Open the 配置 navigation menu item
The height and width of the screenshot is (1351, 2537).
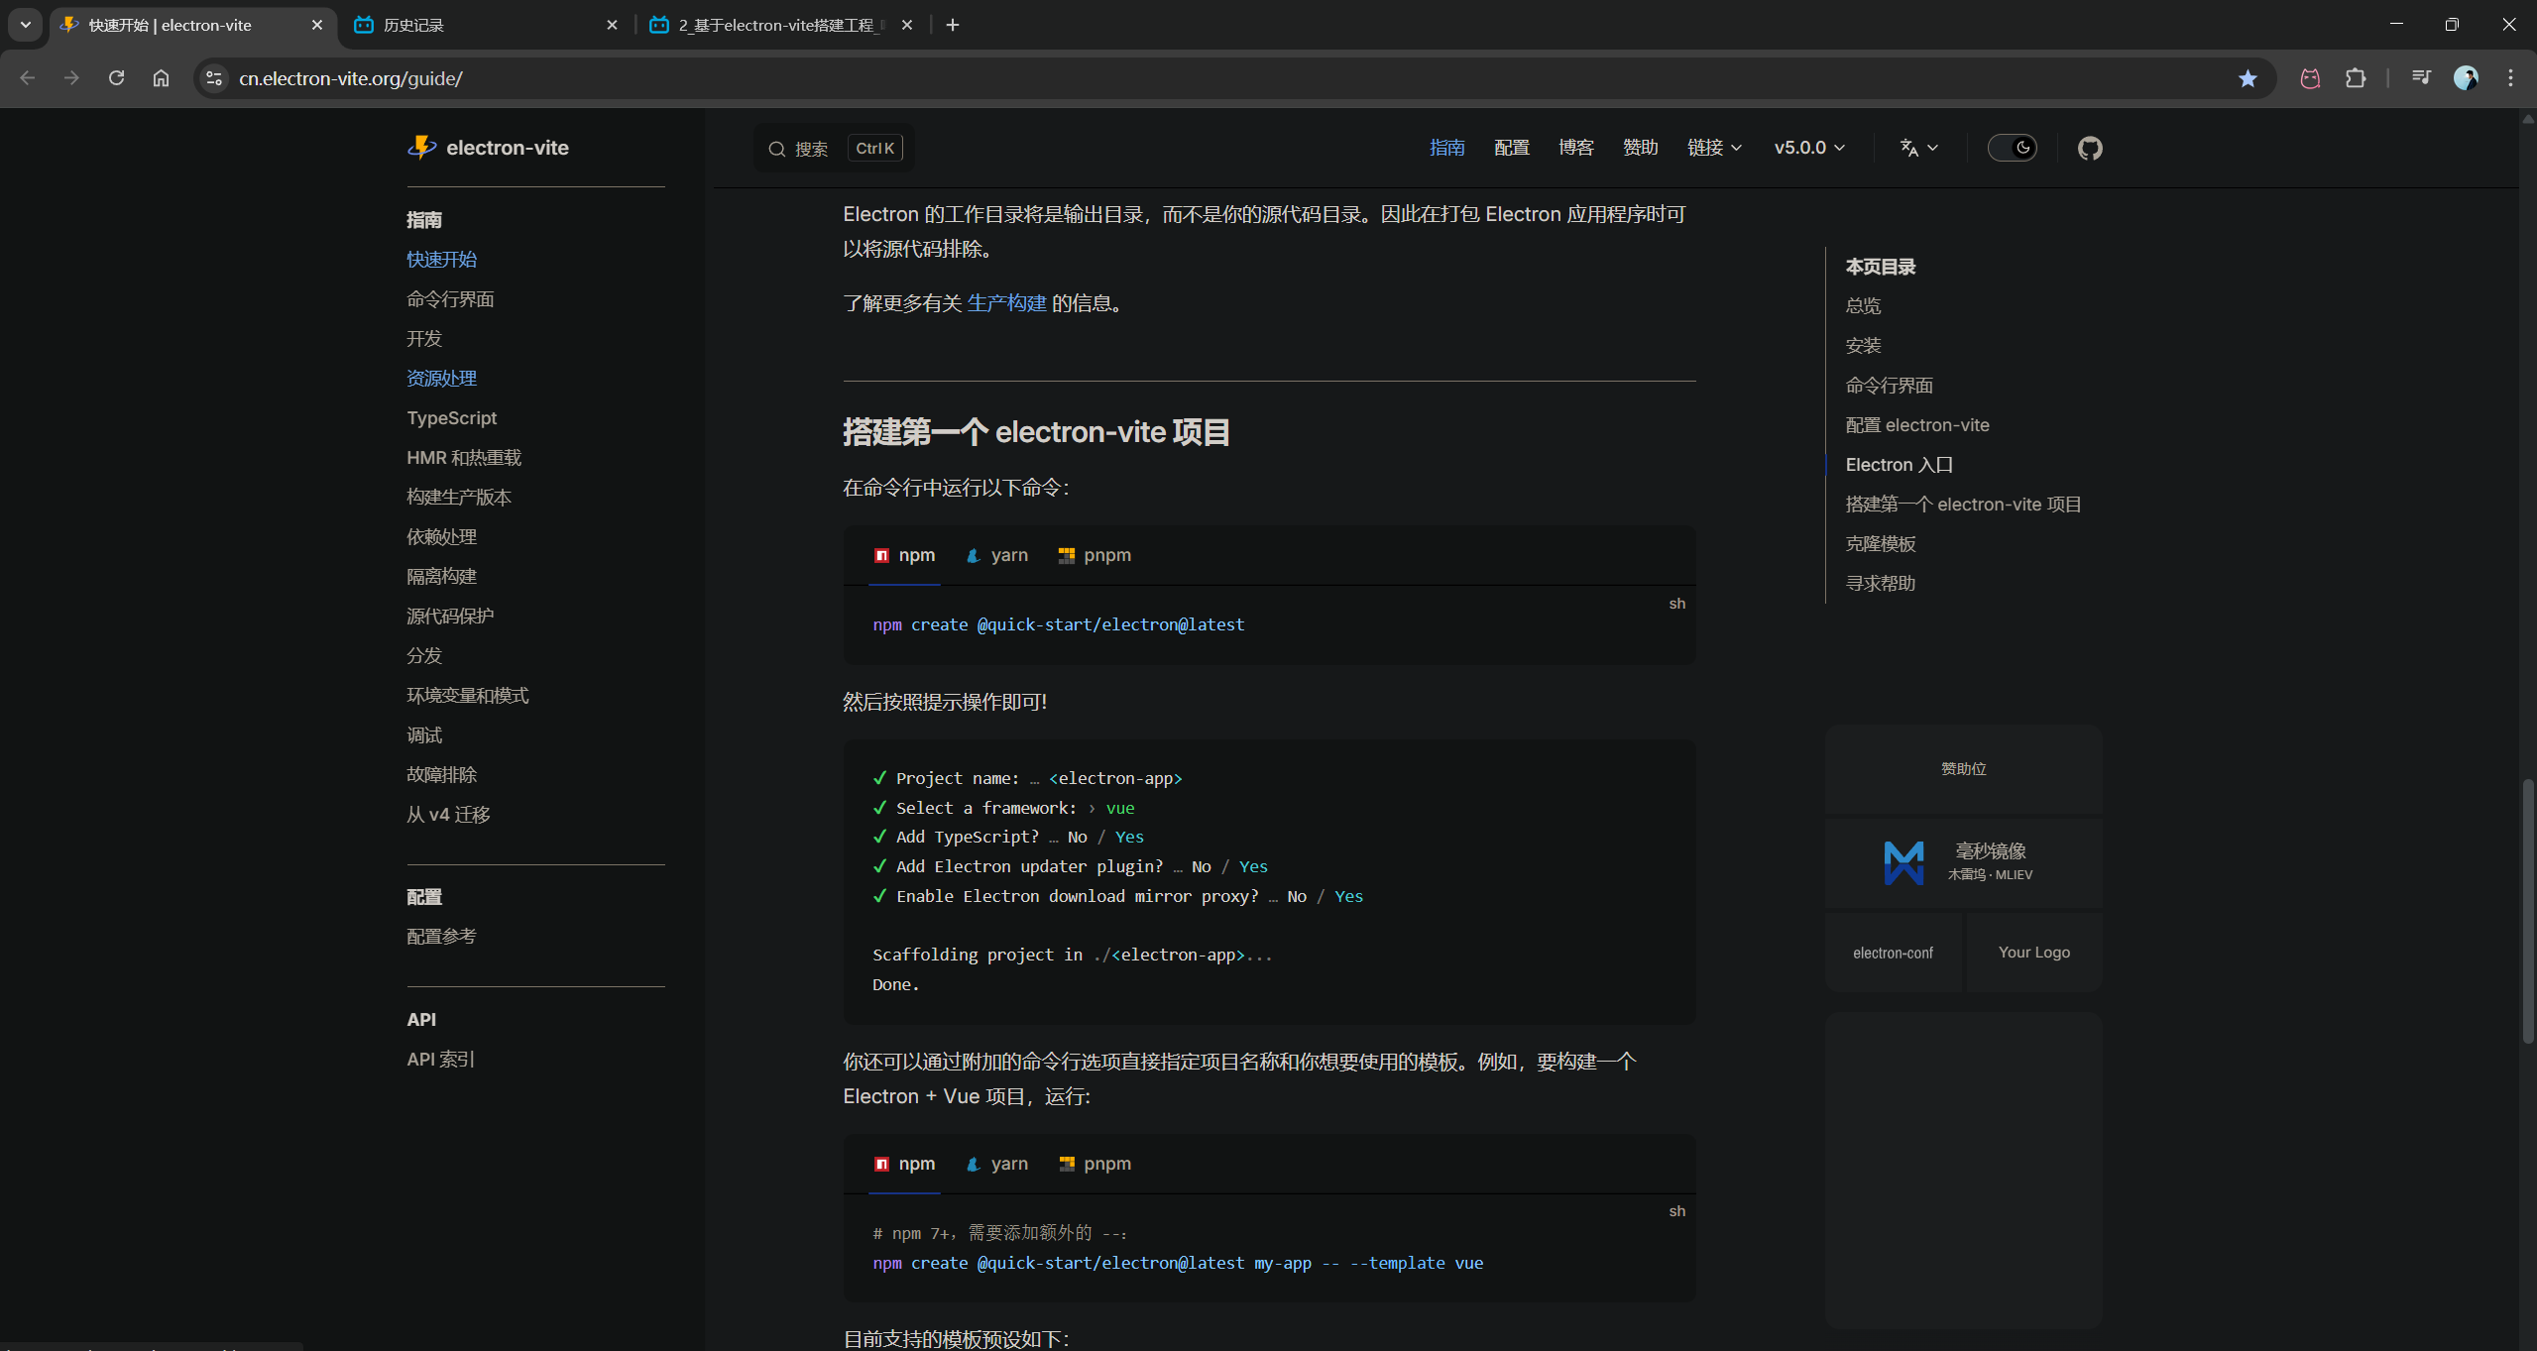pyautogui.click(x=1511, y=148)
